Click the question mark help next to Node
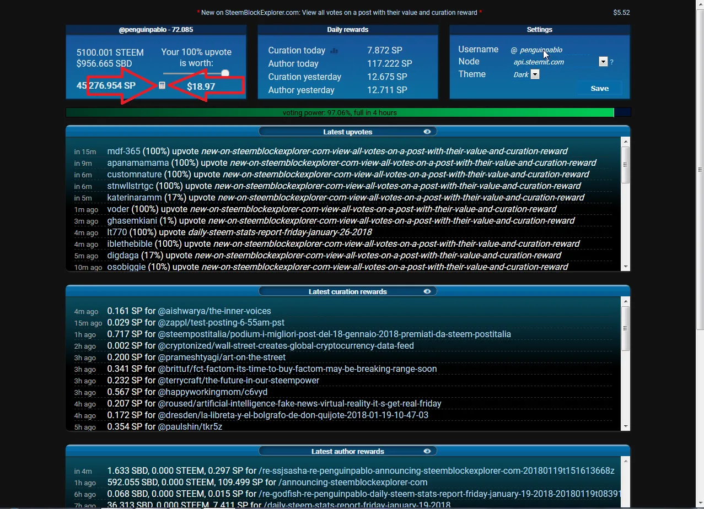 click(x=612, y=62)
